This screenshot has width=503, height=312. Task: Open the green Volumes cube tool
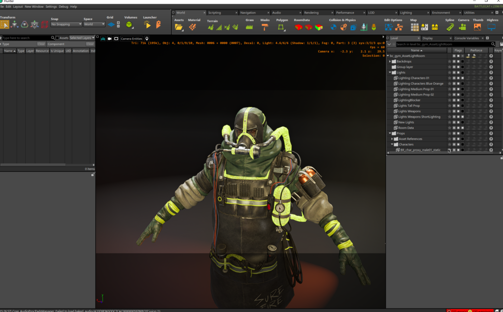[x=129, y=24]
